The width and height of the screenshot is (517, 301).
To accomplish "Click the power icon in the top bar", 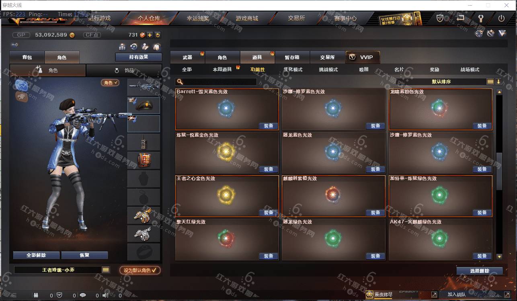I will [x=501, y=18].
